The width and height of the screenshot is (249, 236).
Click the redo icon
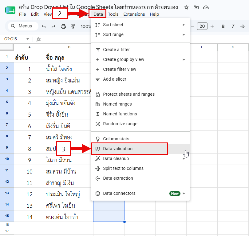(x=53, y=26)
